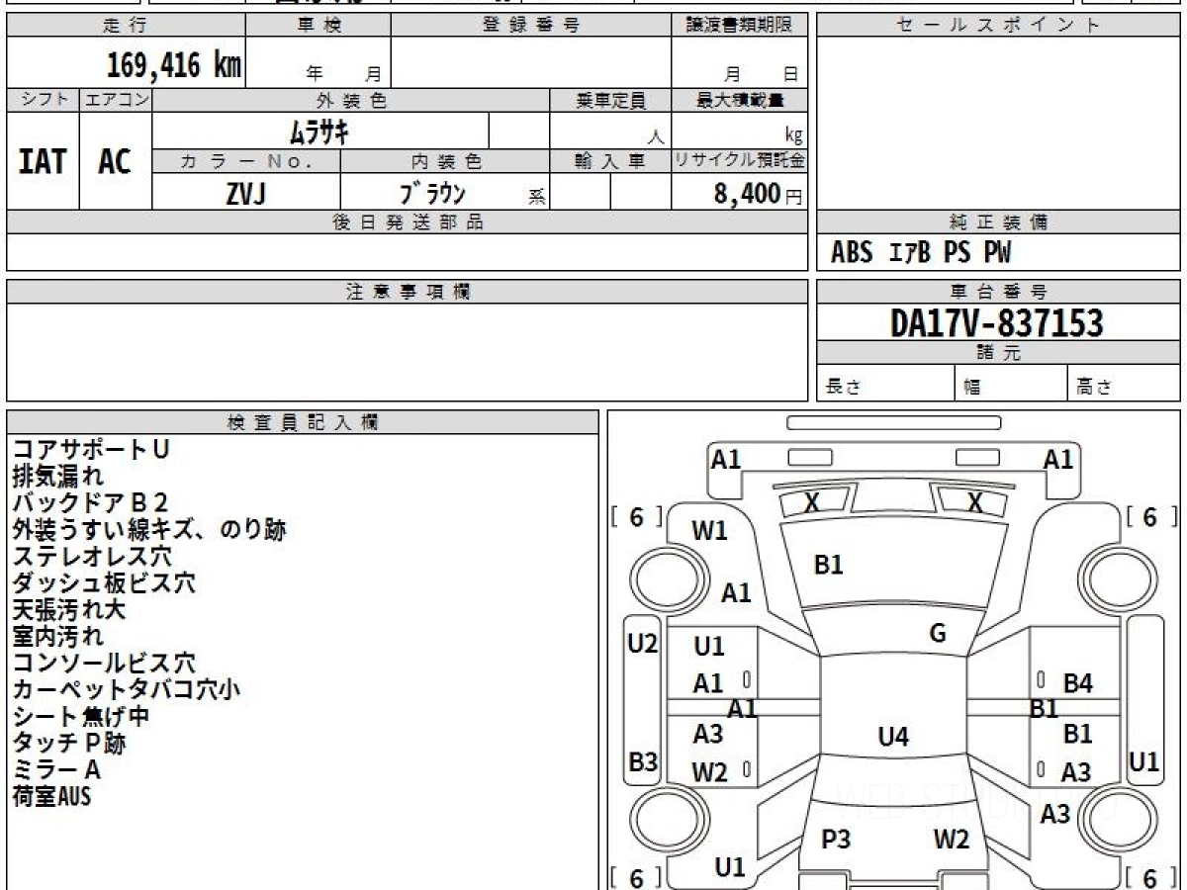The height and width of the screenshot is (890, 1187).
Task: Click the 注意事項欄 header
Action: [407, 292]
